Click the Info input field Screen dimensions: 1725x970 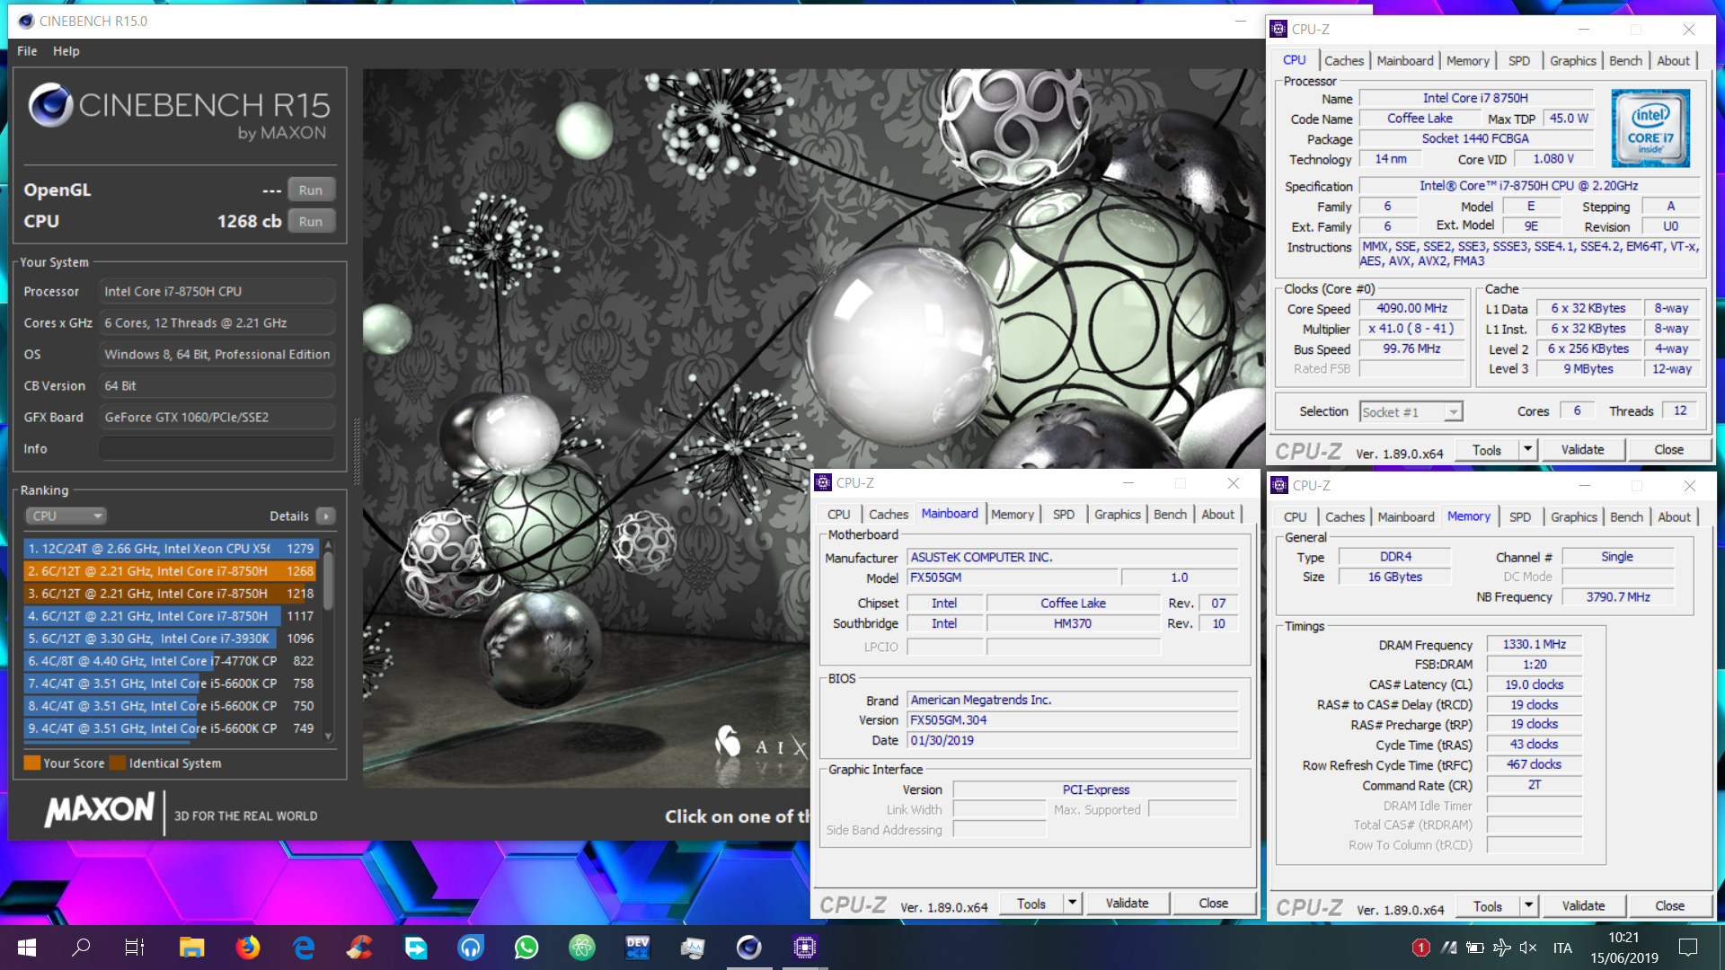217,448
